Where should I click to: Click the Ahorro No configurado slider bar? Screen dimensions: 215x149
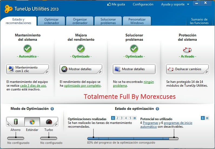point(16,138)
